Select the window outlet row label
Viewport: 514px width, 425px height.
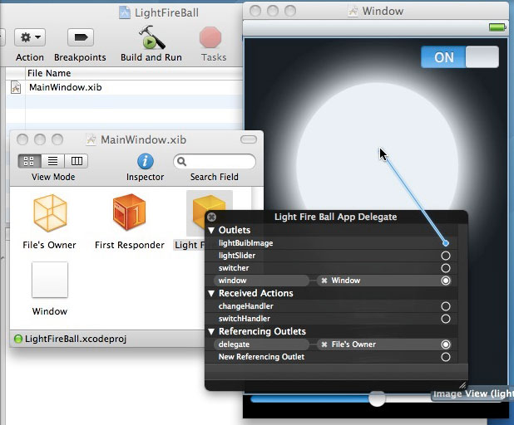click(232, 281)
